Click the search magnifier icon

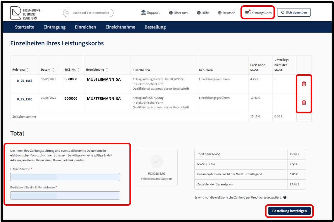point(67,13)
